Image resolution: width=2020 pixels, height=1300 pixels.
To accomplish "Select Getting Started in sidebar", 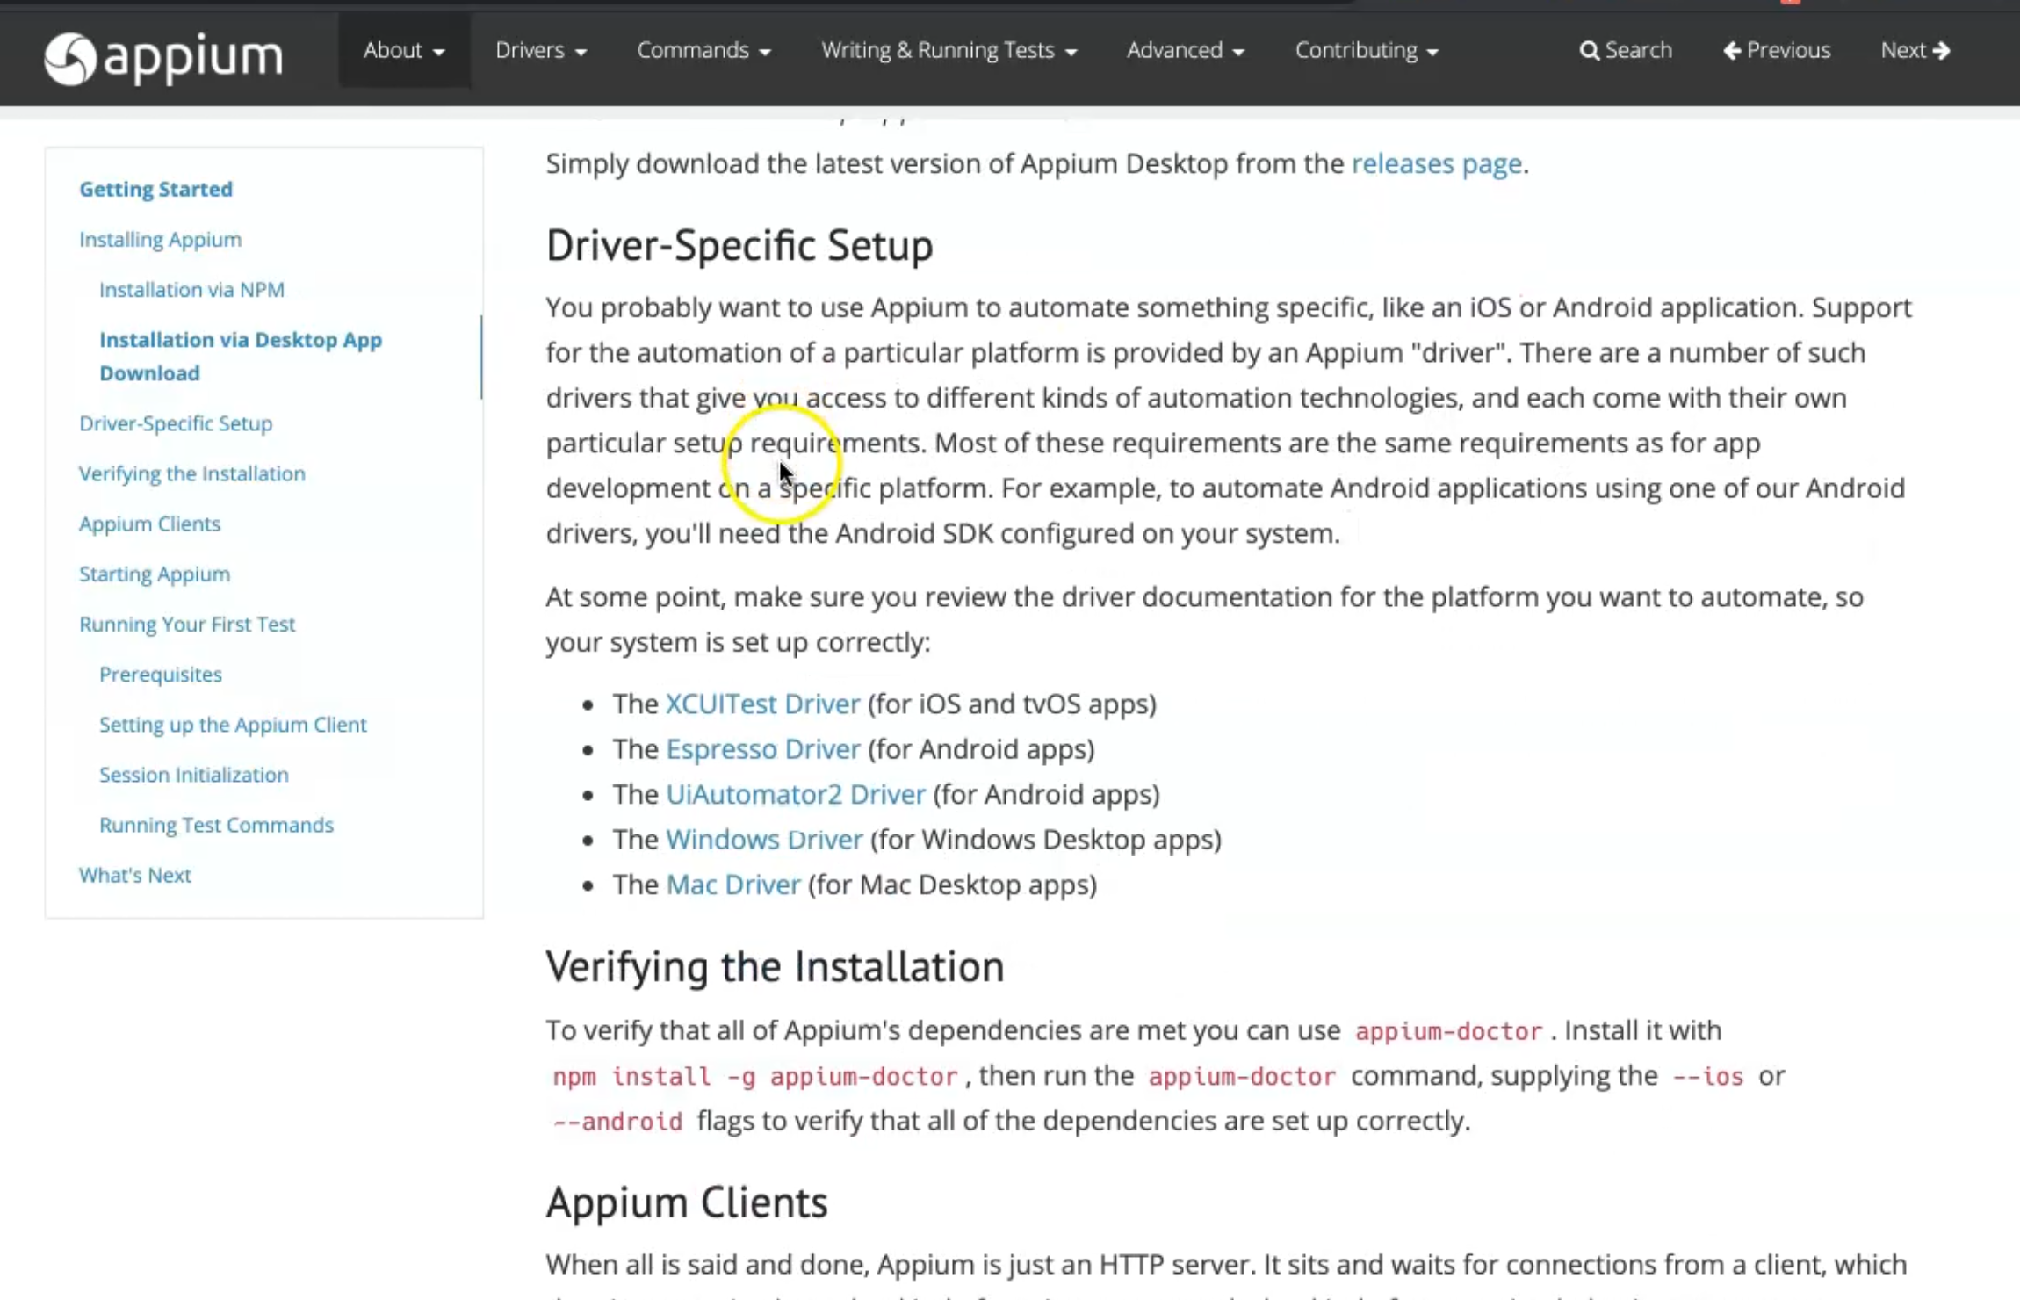I will coord(155,189).
